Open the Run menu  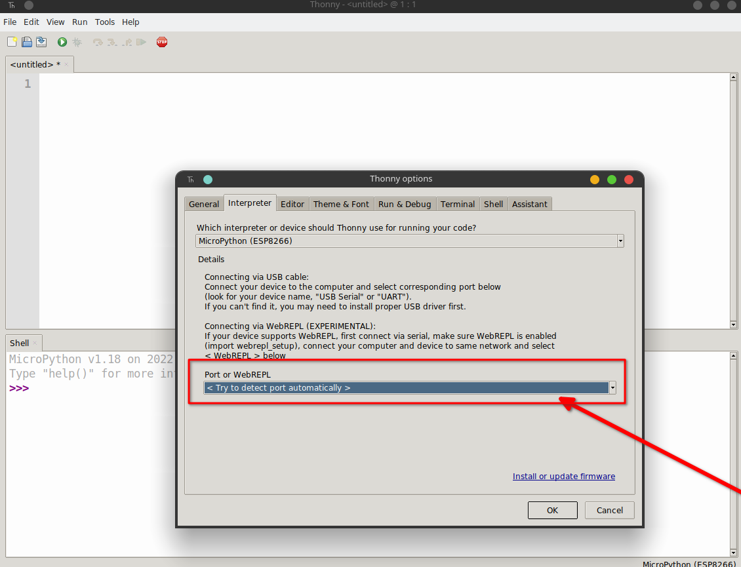79,22
